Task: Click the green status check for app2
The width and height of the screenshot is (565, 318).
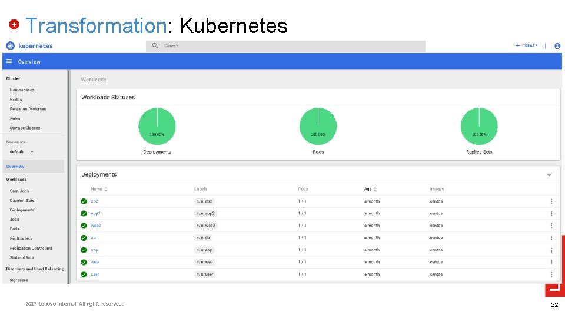Action: 84,213
